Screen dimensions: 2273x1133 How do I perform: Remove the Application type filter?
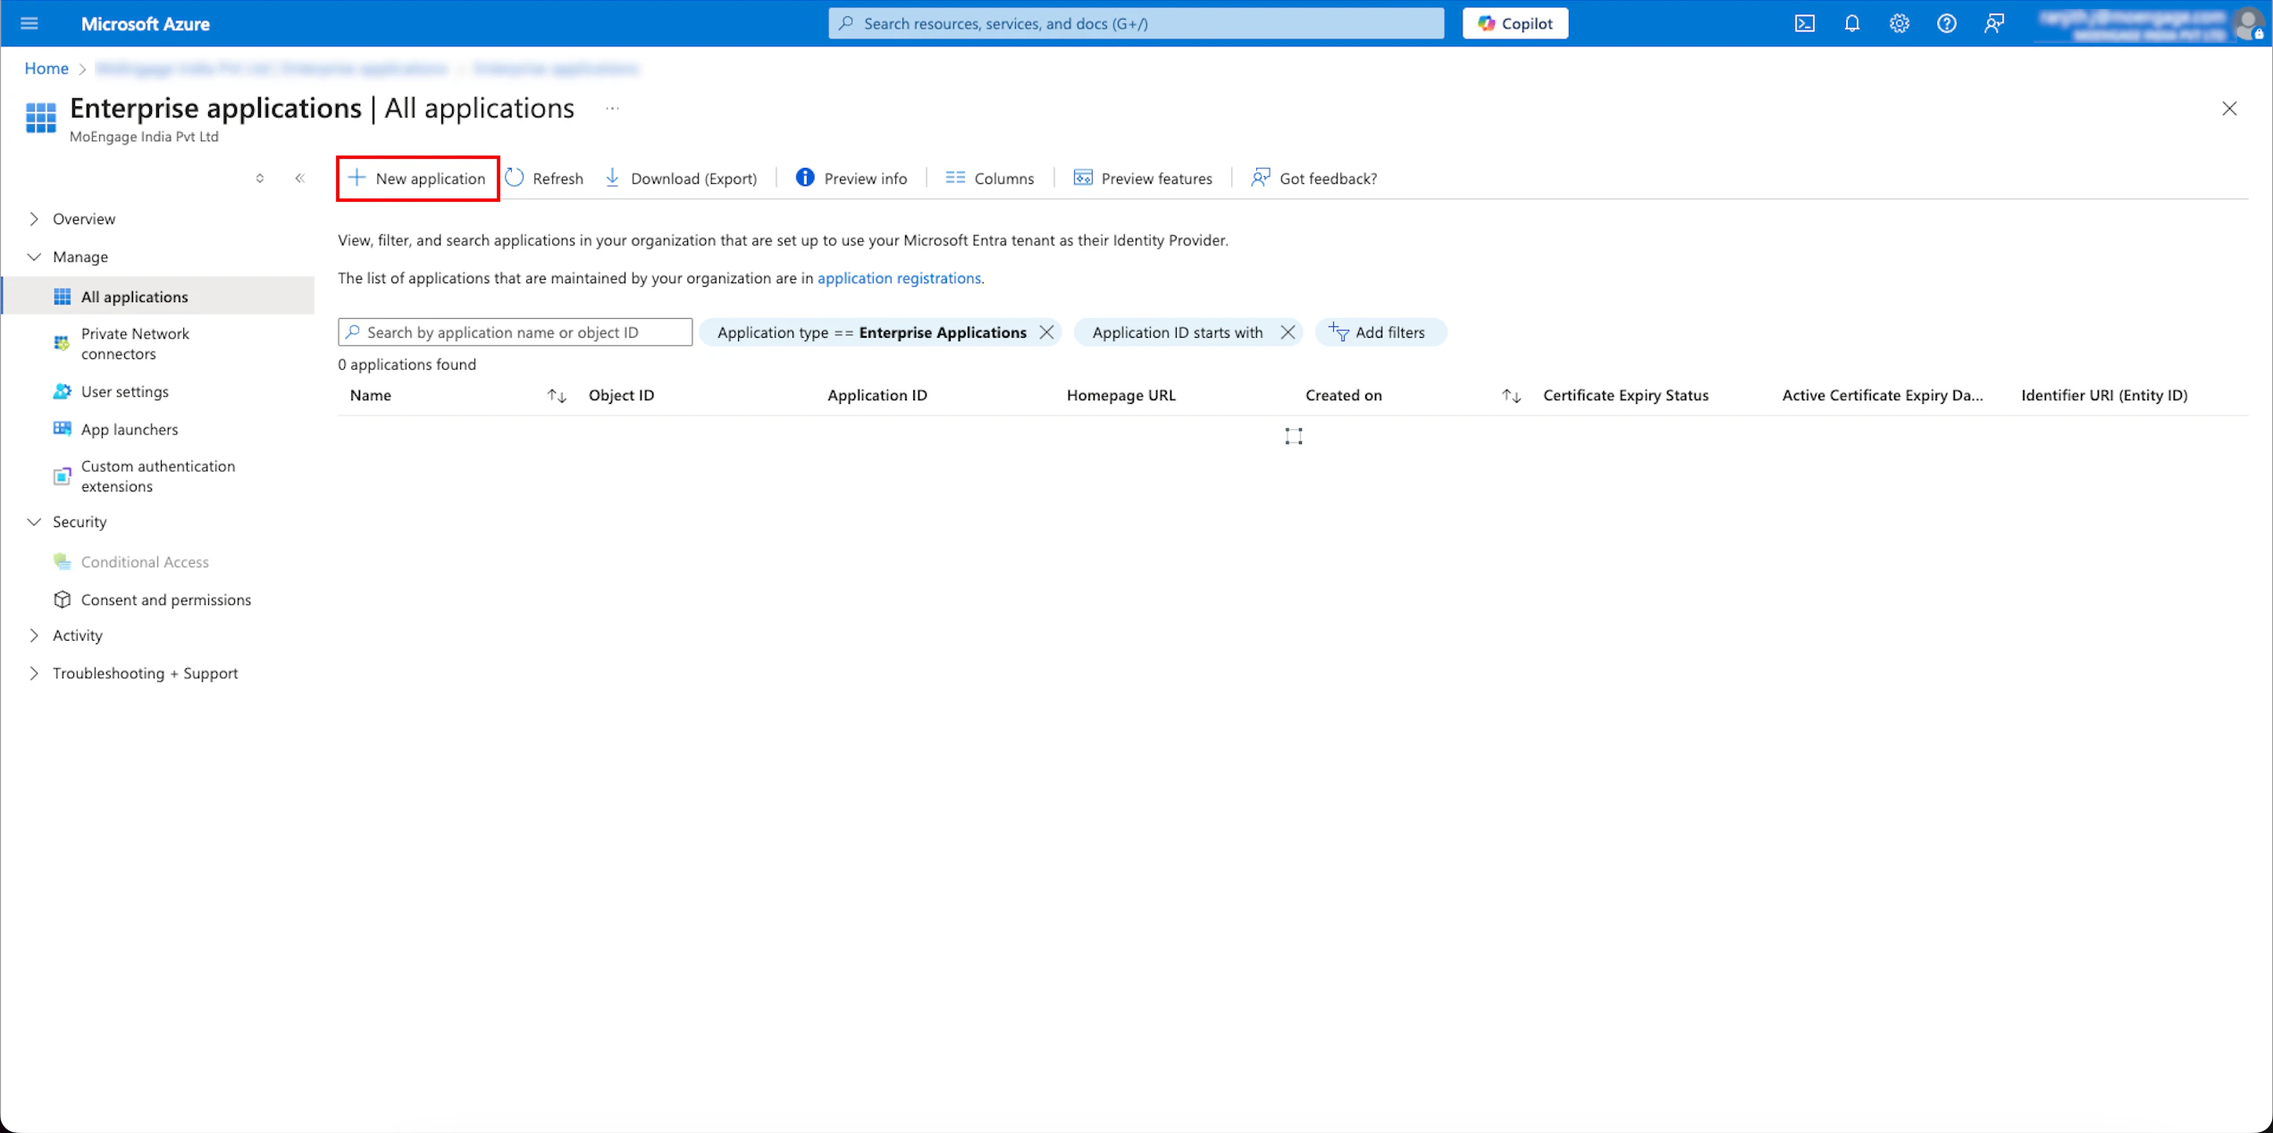point(1046,332)
